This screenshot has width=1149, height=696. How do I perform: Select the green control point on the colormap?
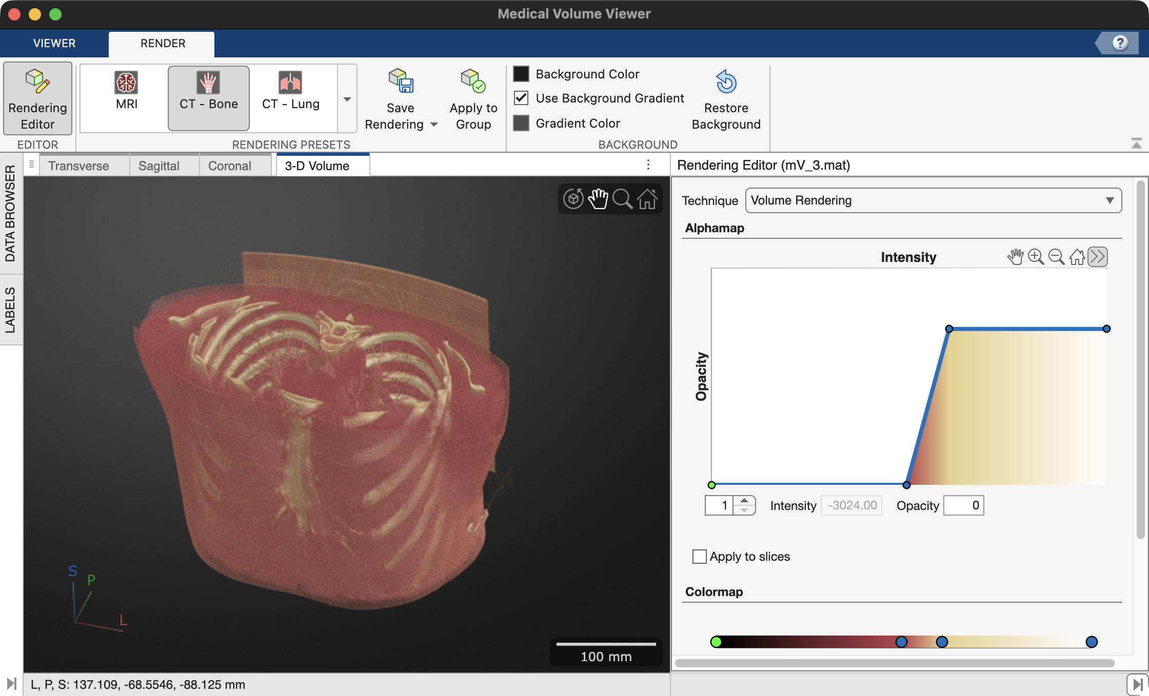(717, 641)
